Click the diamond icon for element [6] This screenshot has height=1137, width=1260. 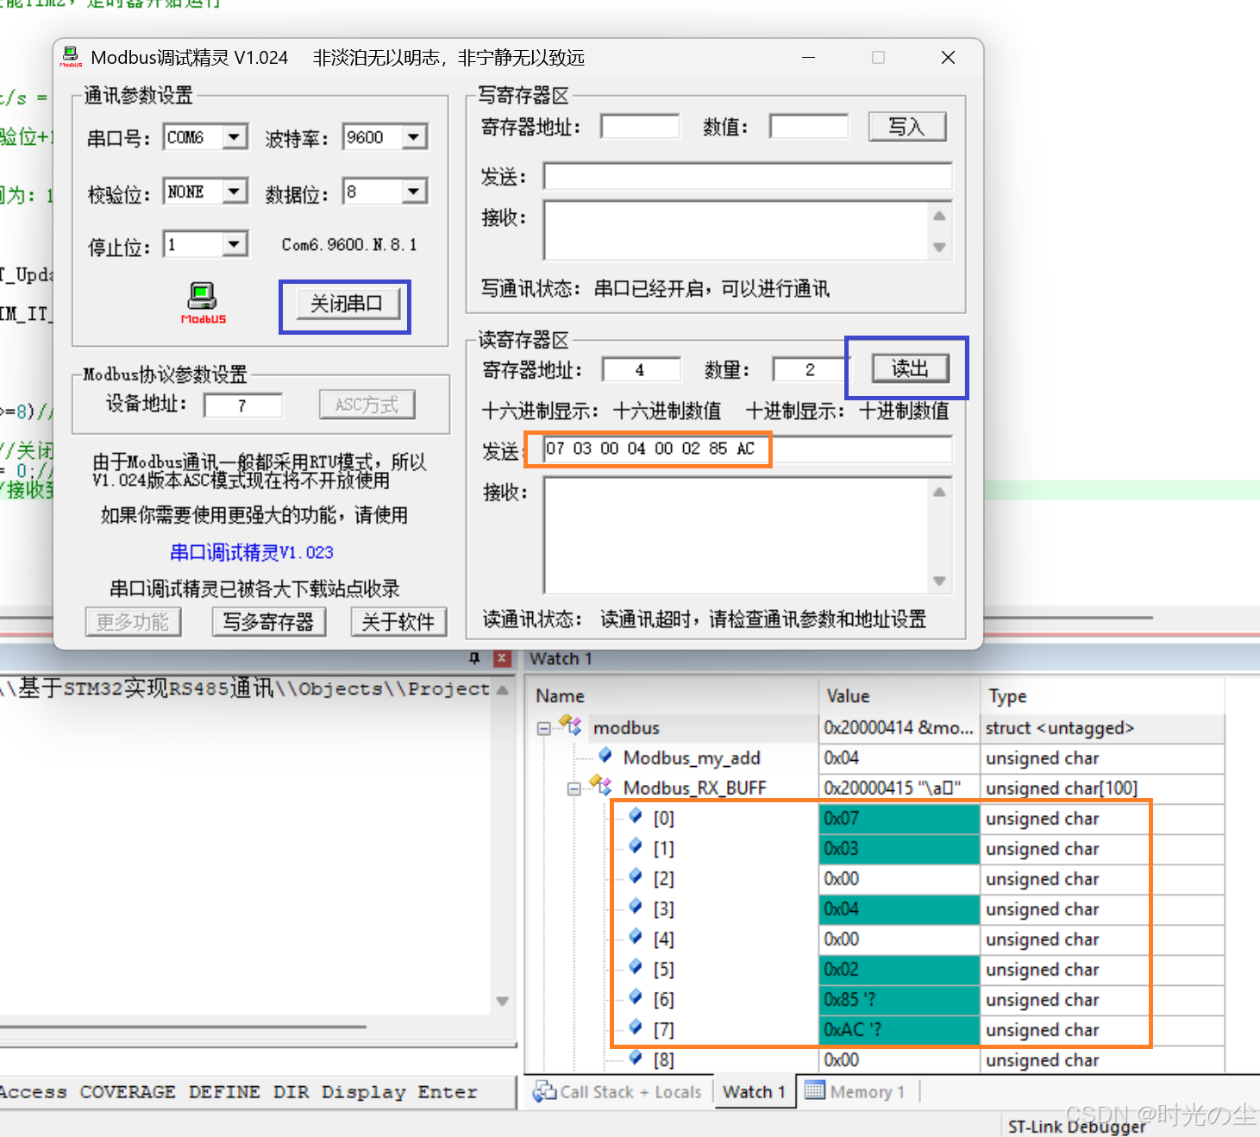pos(636,997)
